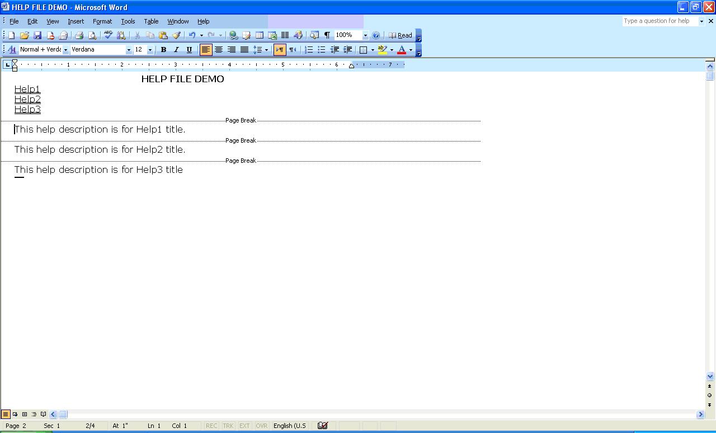
Task: Paste clipboard contents using the toolbar
Action: [x=163, y=35]
